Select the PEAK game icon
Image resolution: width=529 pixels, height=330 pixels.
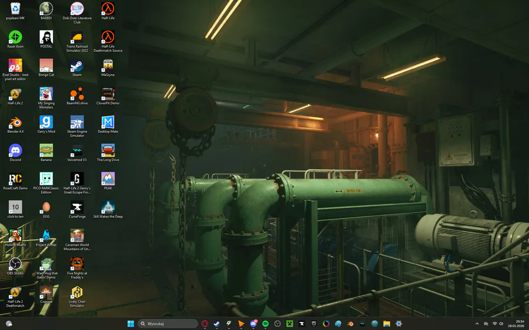[x=108, y=181]
